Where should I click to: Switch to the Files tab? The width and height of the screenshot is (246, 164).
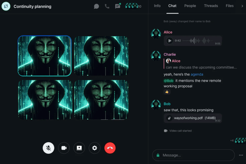point(229,6)
